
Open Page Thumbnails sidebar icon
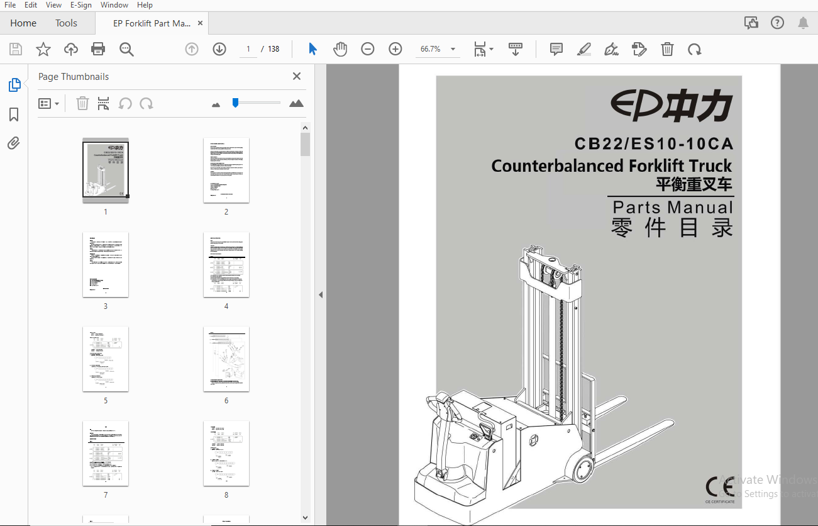point(14,85)
